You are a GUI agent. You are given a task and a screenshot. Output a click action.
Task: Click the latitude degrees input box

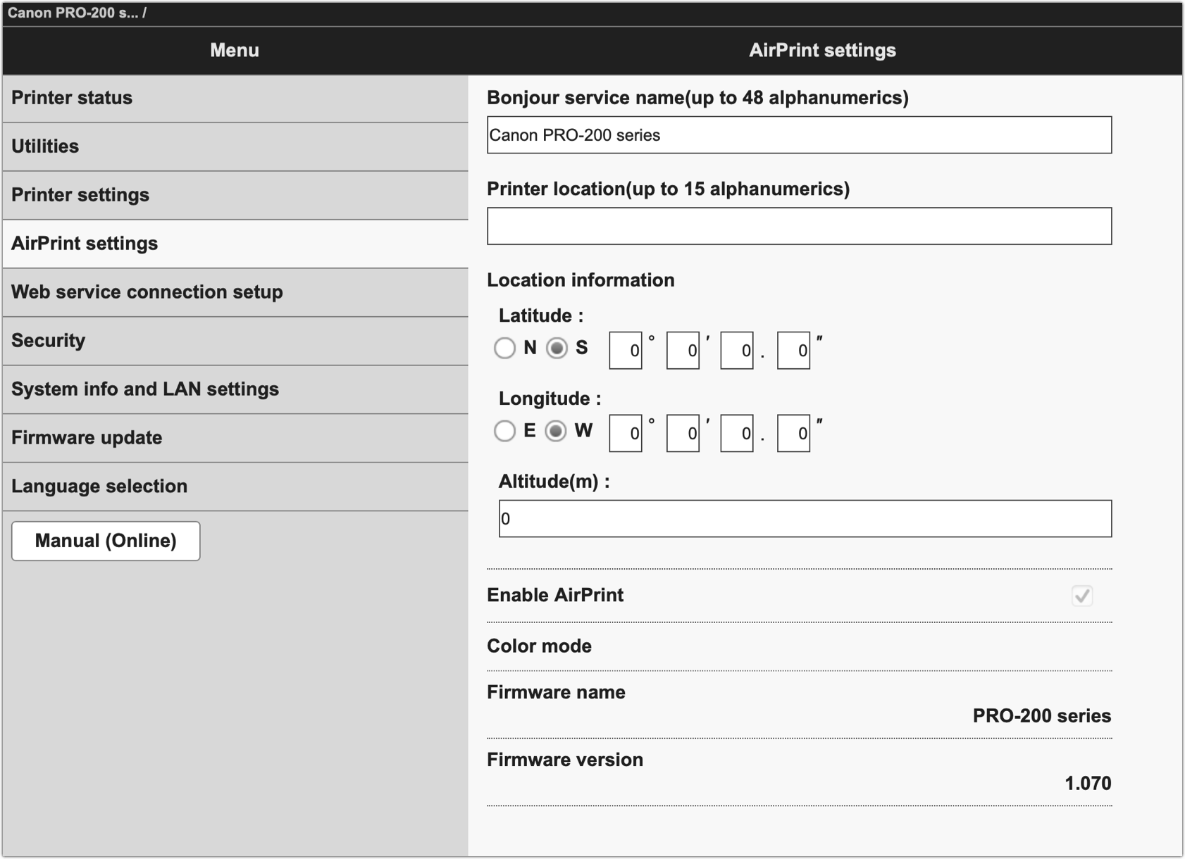click(626, 351)
